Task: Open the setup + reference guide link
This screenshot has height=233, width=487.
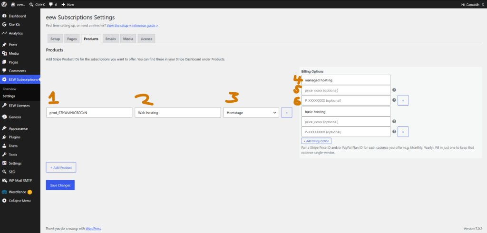Action: (x=132, y=26)
